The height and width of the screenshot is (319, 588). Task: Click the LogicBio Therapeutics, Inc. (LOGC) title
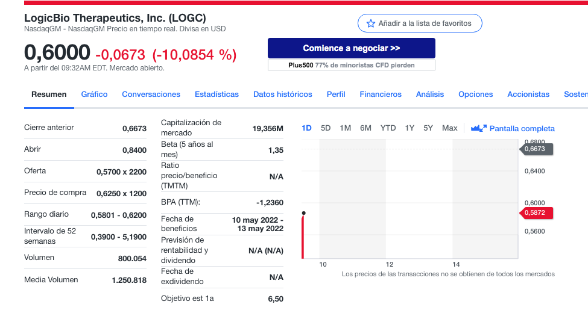coord(115,18)
